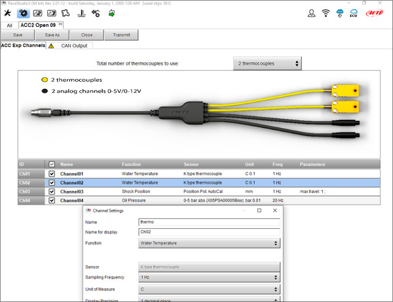Screen dimensions: 393x302
Task: Click the Wi-Fi connection icon
Action: pyautogui.click(x=326, y=13)
